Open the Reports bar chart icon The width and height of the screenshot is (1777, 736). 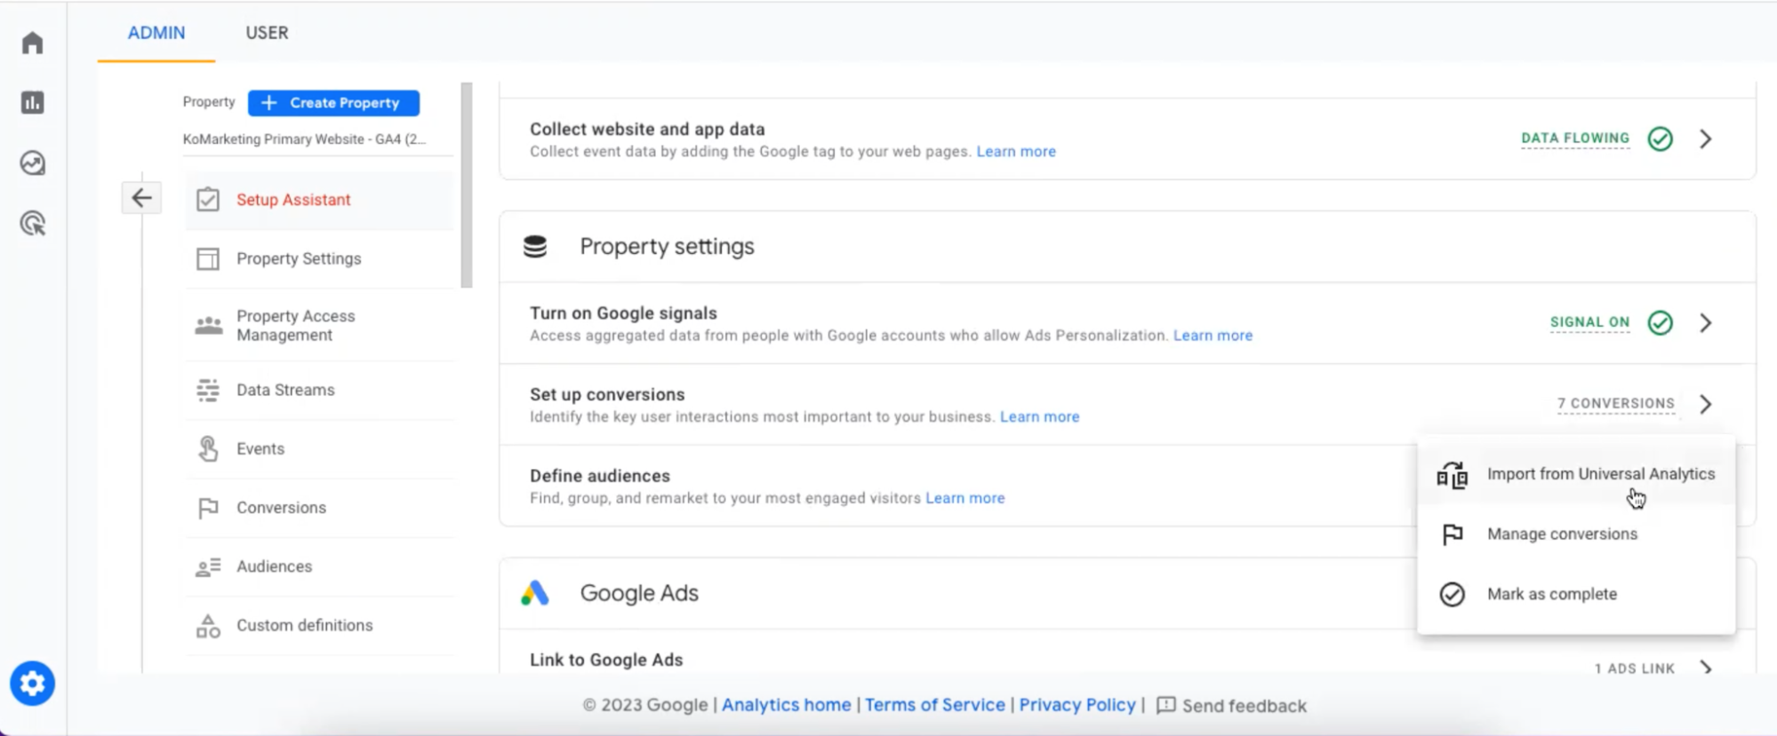pyautogui.click(x=33, y=102)
